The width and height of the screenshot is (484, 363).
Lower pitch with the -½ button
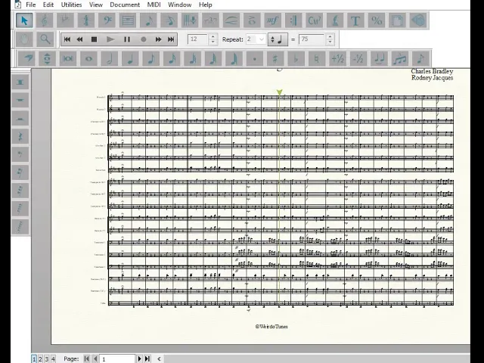tap(358, 58)
